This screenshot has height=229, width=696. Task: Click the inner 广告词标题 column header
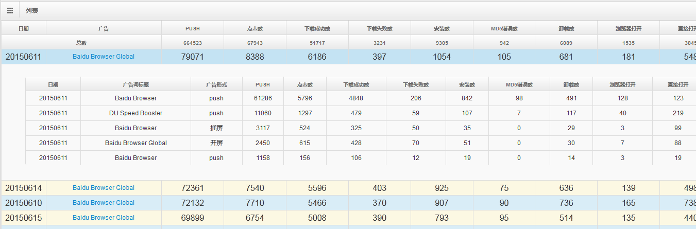(x=136, y=84)
